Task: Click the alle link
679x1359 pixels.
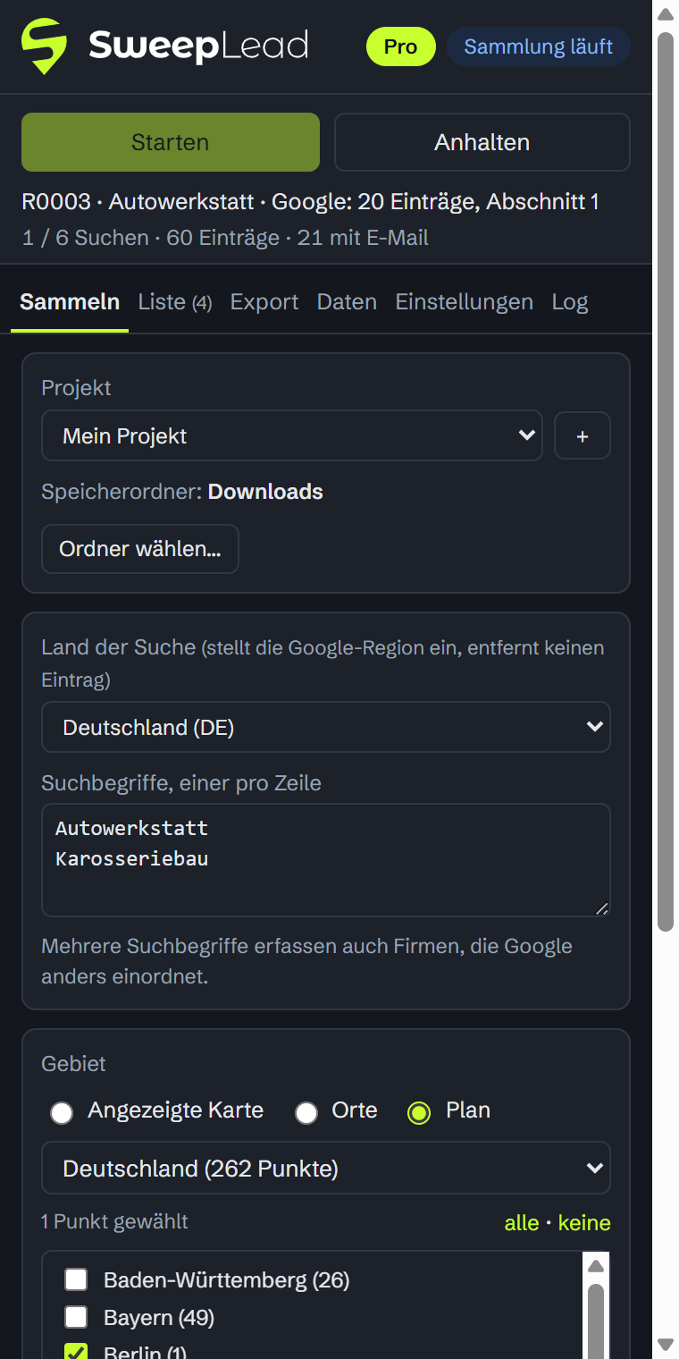Action: [x=522, y=1223]
